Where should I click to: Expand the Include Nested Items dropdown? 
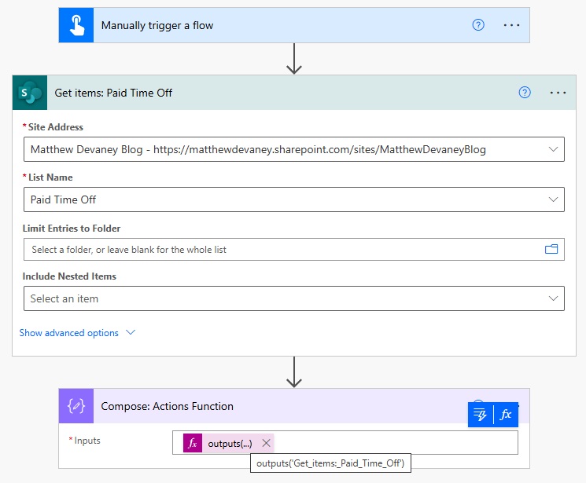click(x=554, y=298)
